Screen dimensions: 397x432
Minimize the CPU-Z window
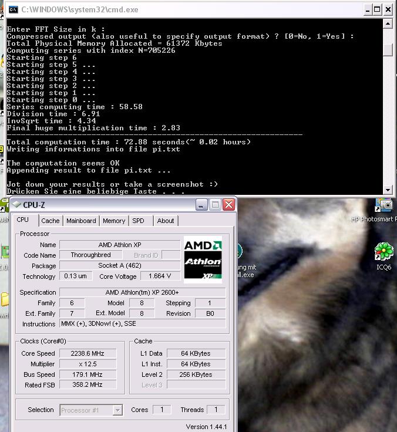coord(201,205)
